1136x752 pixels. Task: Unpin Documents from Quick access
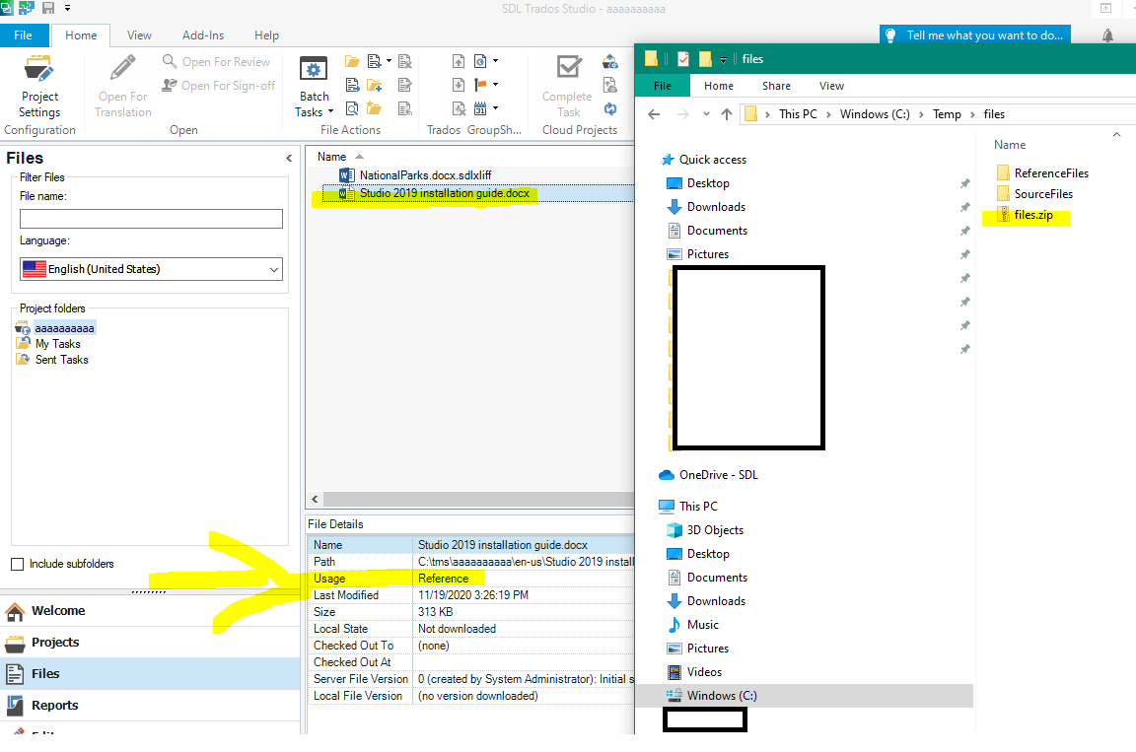coord(965,231)
